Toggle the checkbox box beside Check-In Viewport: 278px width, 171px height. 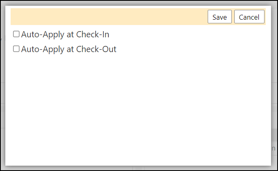tap(16, 34)
